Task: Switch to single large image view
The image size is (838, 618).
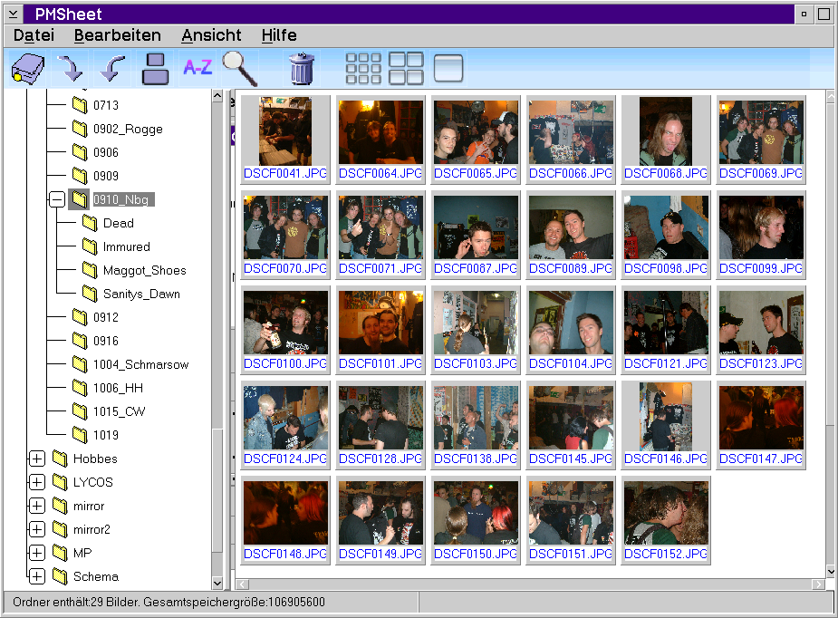Action: 448,69
